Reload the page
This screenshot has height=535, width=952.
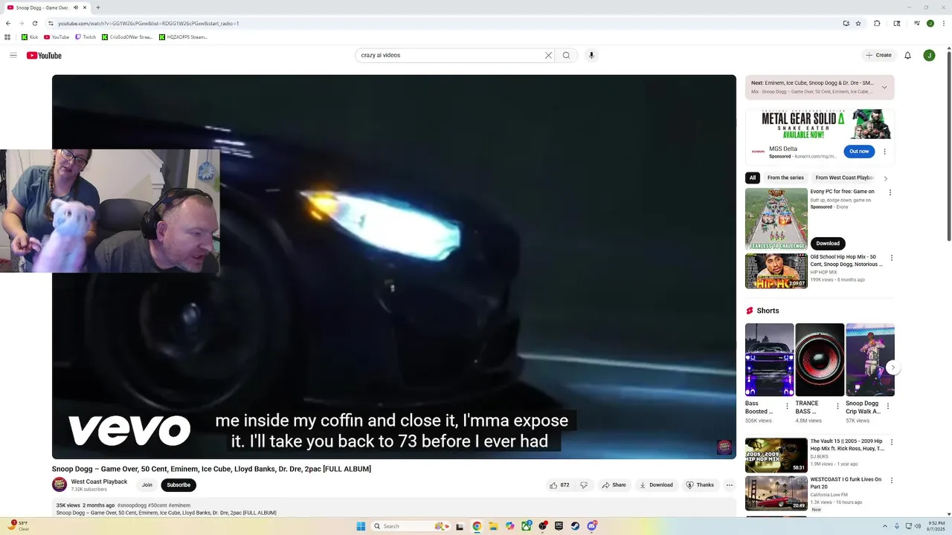point(34,23)
